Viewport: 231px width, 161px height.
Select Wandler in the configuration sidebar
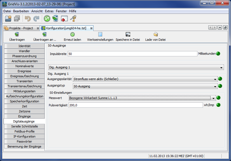tap(24, 51)
